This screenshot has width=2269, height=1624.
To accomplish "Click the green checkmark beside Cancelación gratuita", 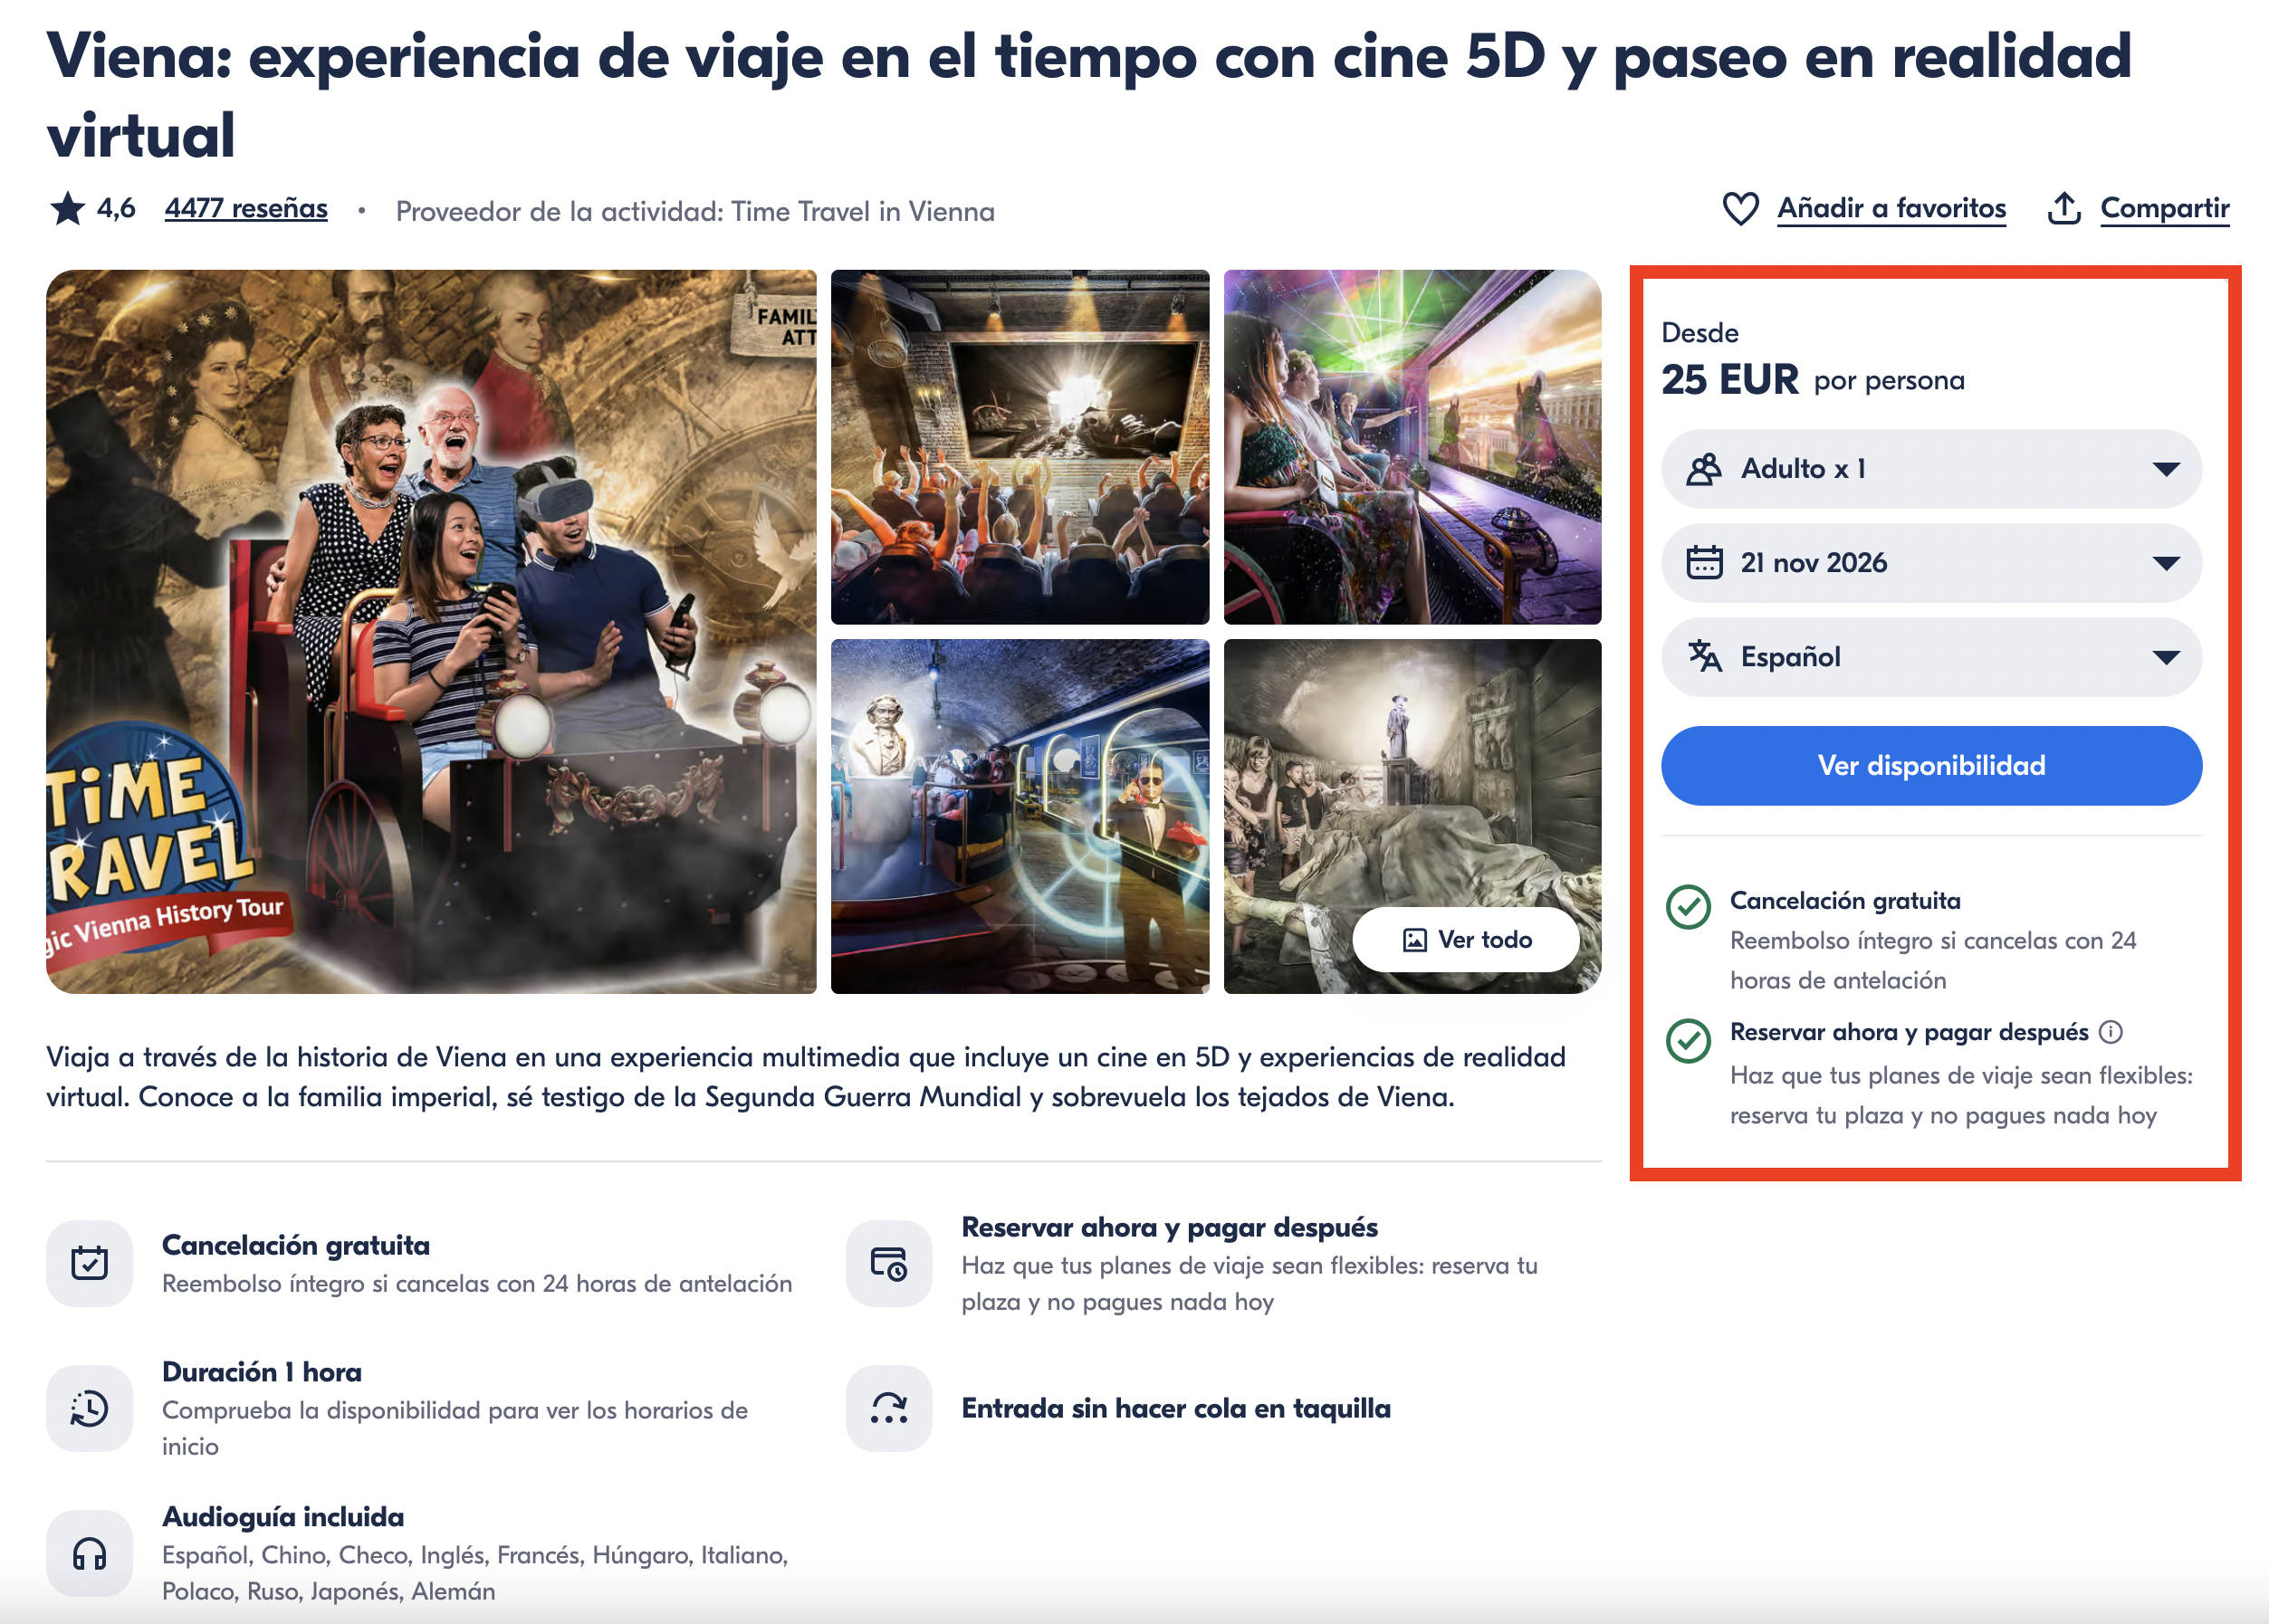I will coord(1688,907).
